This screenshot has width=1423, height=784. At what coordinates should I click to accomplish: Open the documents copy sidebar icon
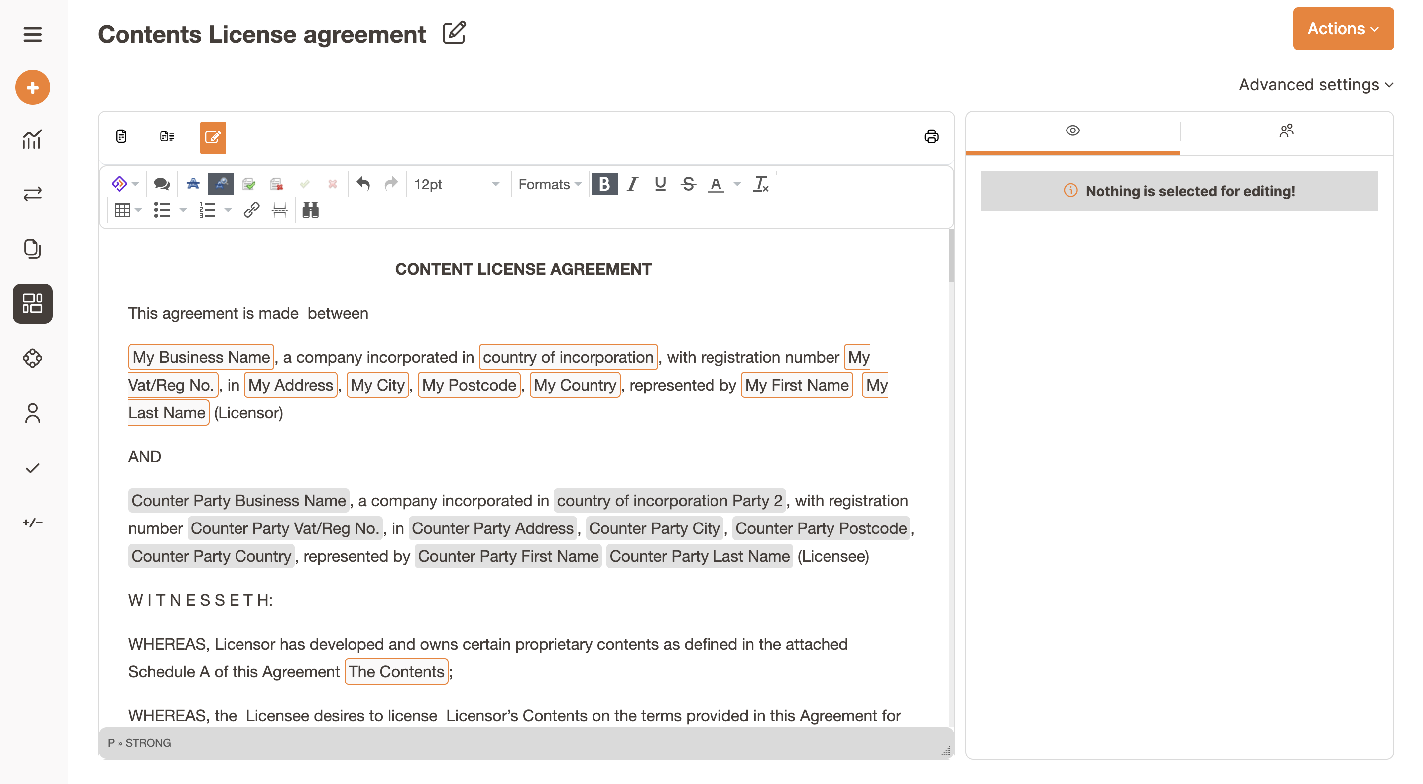pyautogui.click(x=32, y=248)
